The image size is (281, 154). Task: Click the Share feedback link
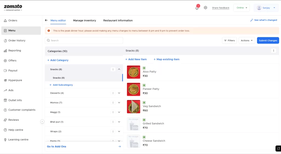220,8
